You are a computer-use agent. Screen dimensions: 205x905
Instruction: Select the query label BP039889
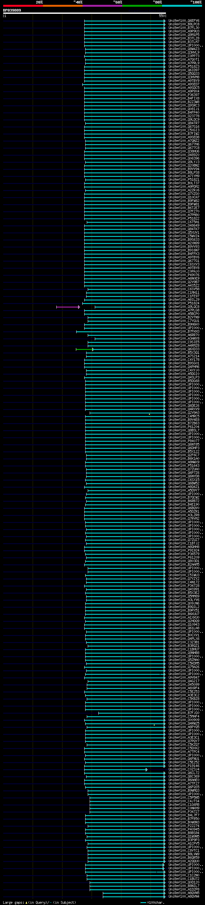[x=12, y=11]
